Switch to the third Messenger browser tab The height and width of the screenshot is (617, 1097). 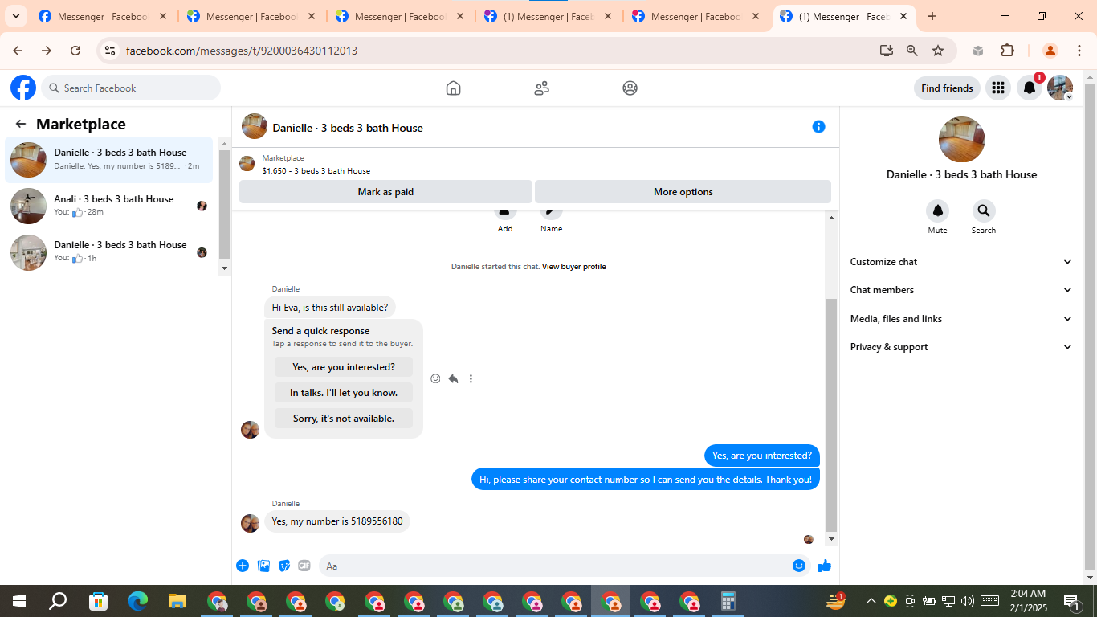400,16
